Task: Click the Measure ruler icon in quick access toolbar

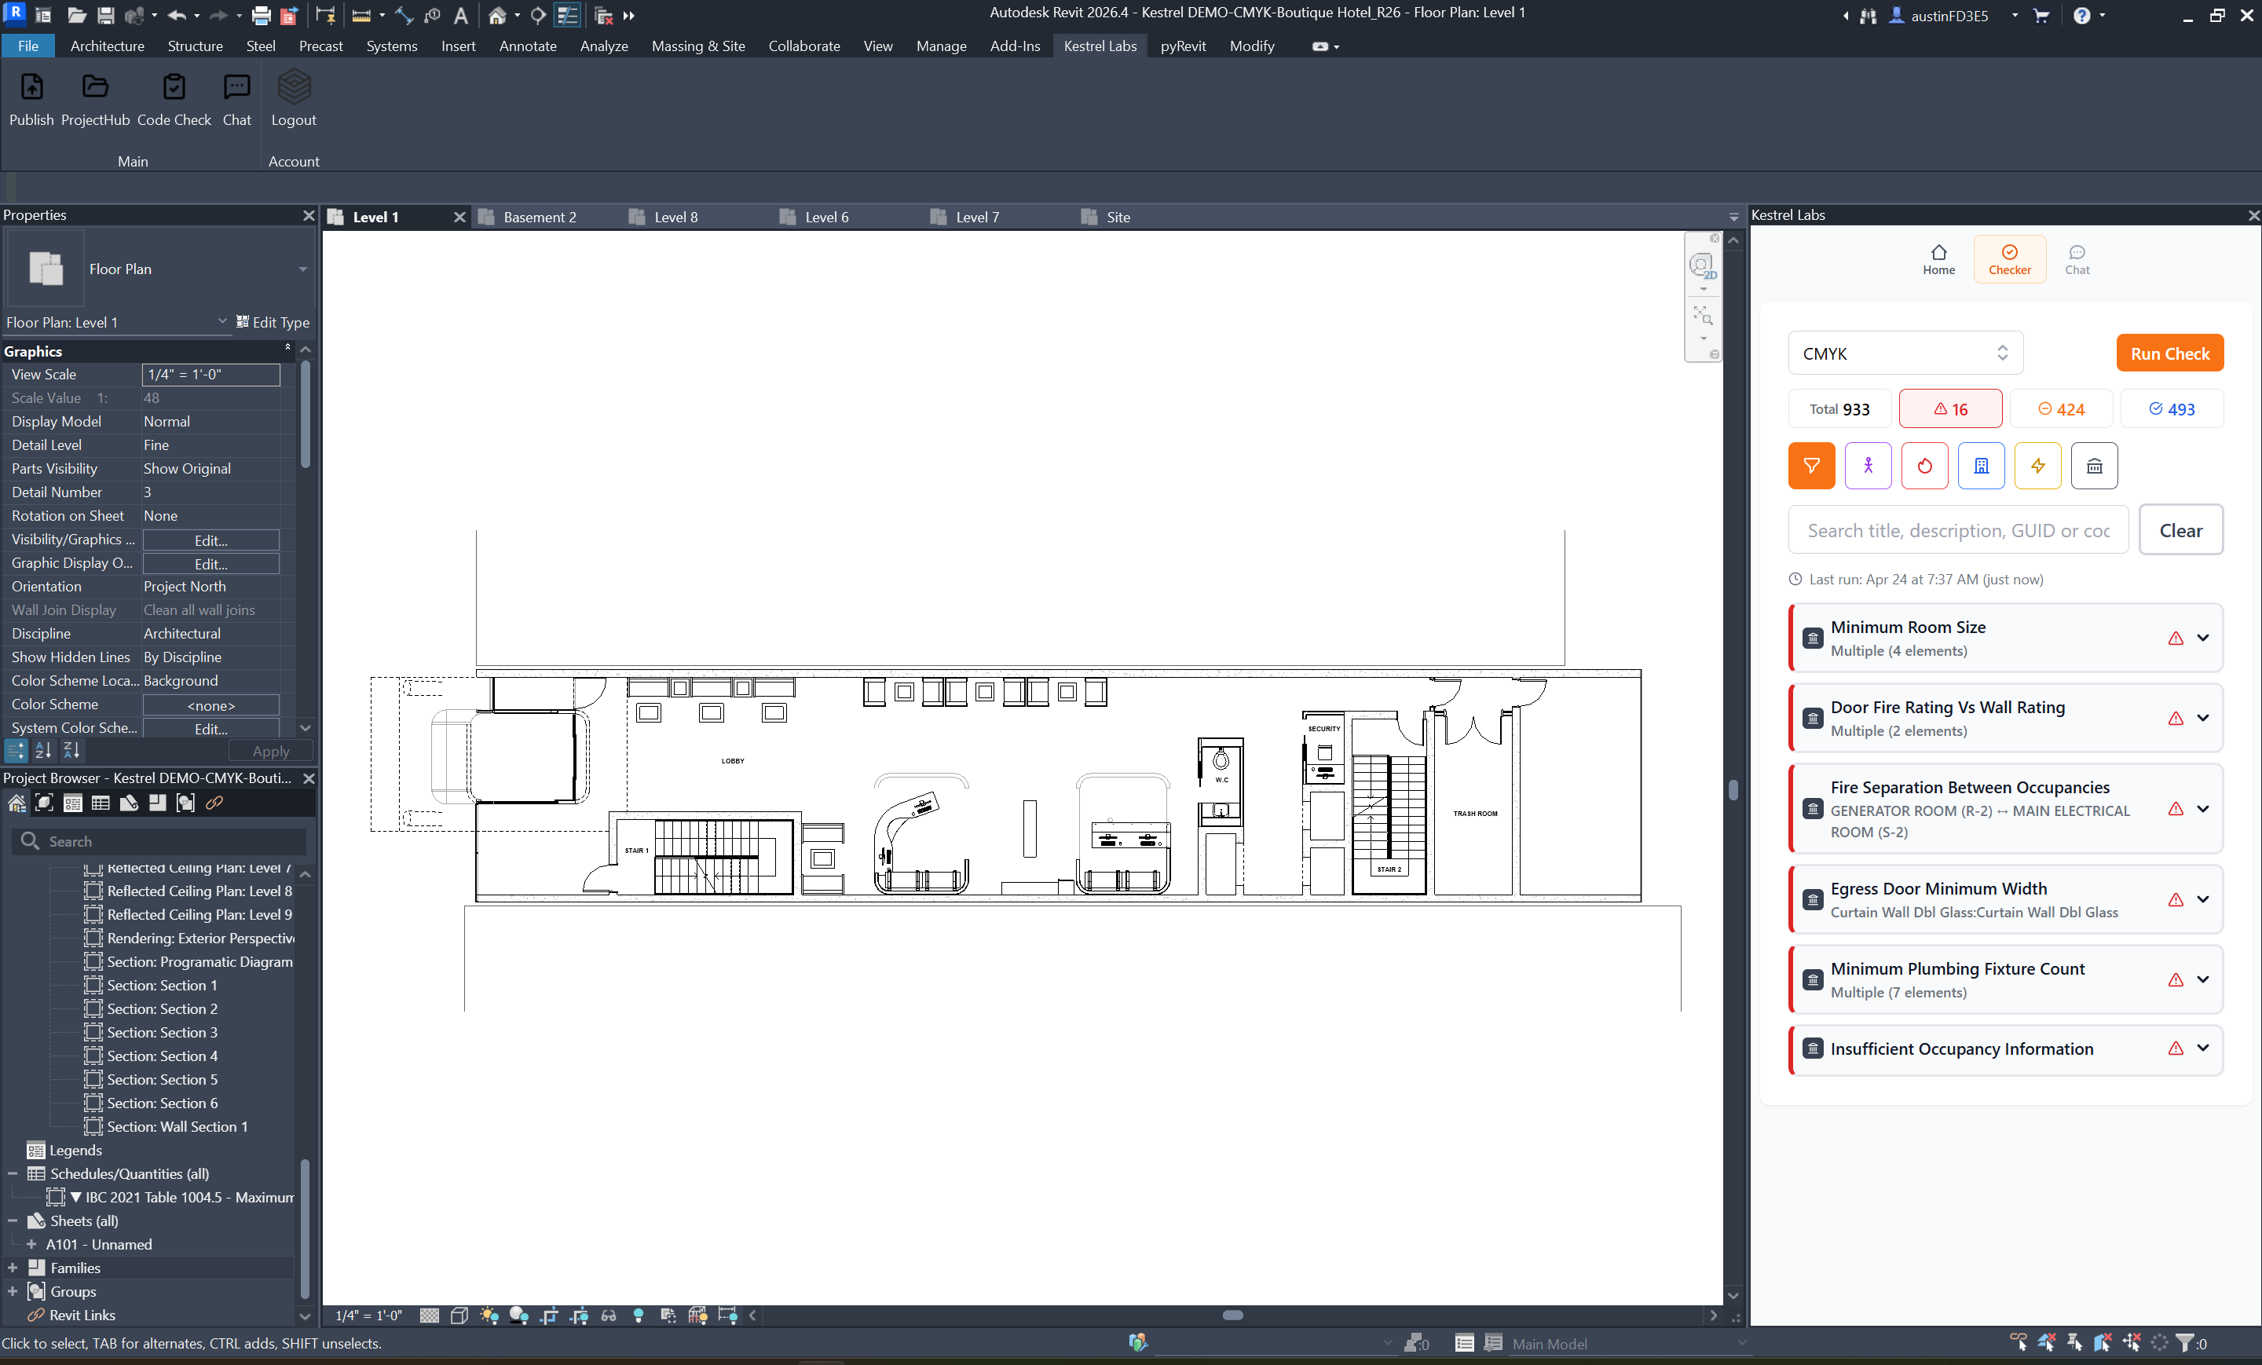Action: (x=361, y=16)
